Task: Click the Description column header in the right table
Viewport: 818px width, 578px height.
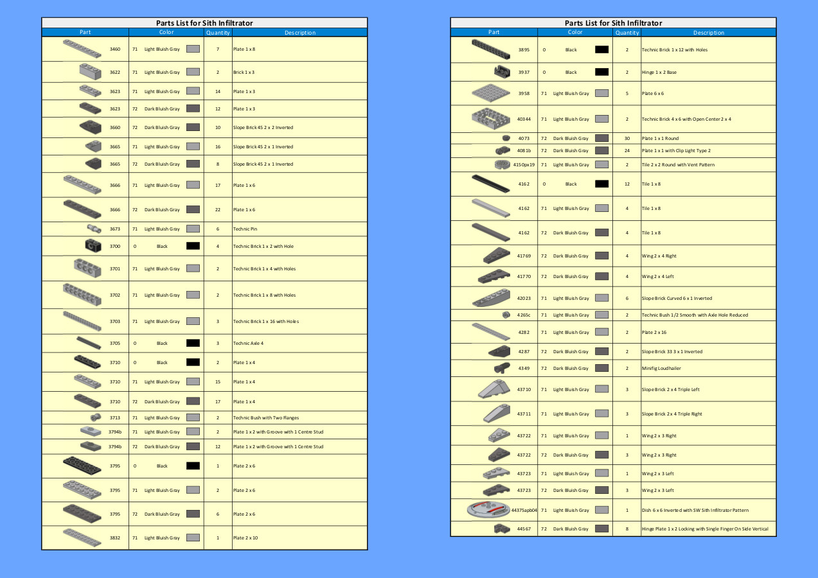Action: [x=709, y=32]
